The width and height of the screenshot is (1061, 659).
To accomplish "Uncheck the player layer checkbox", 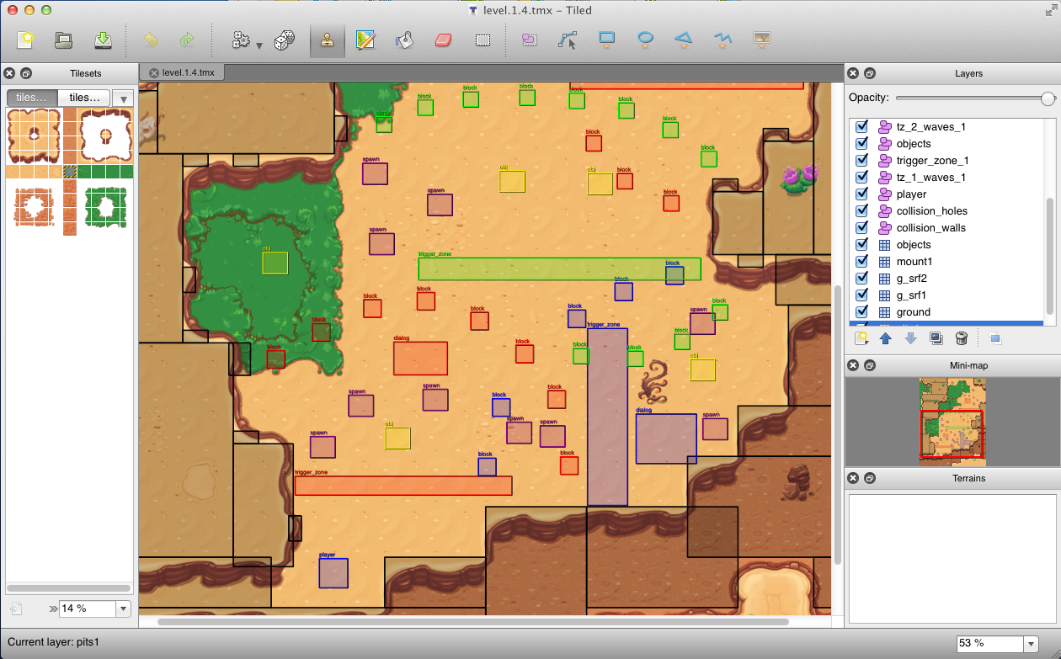I will [x=861, y=194].
